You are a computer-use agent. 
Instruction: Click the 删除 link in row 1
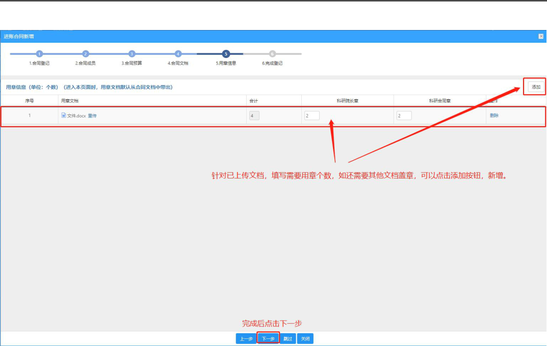tap(494, 115)
